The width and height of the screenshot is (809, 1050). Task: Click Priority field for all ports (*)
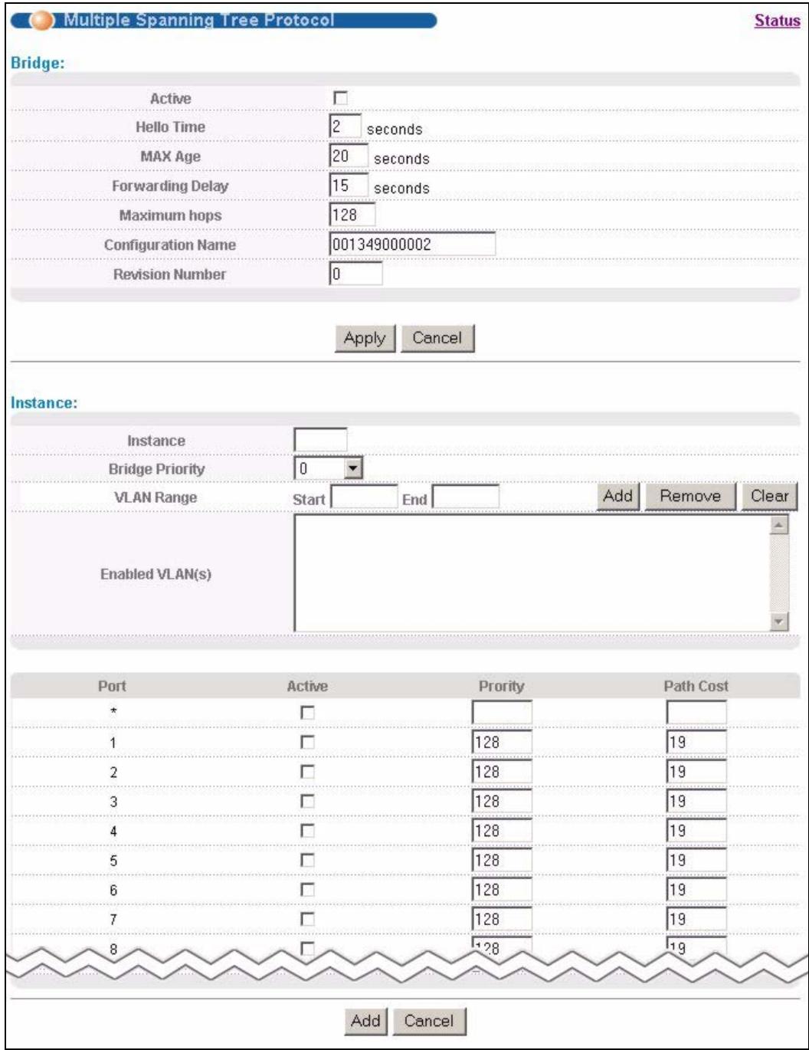pyautogui.click(x=502, y=713)
